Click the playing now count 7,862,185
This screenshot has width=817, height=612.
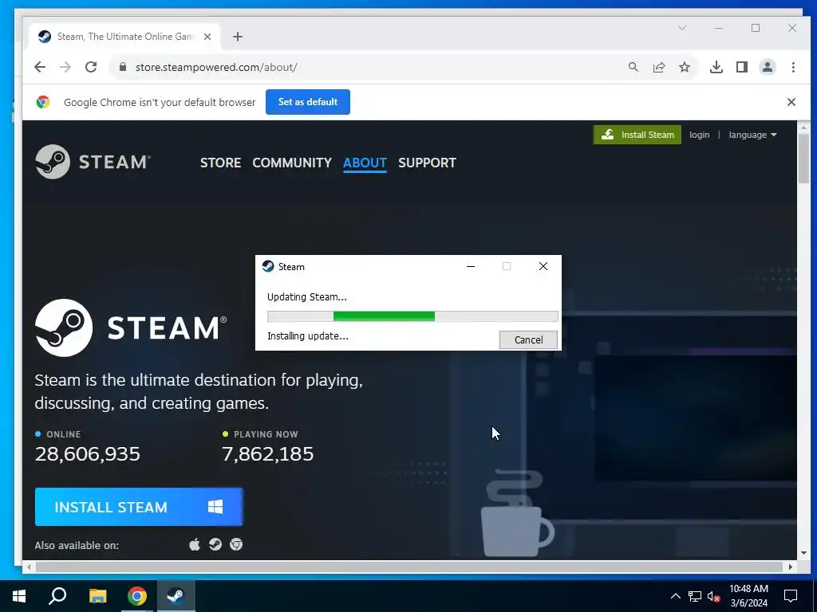pyautogui.click(x=268, y=454)
